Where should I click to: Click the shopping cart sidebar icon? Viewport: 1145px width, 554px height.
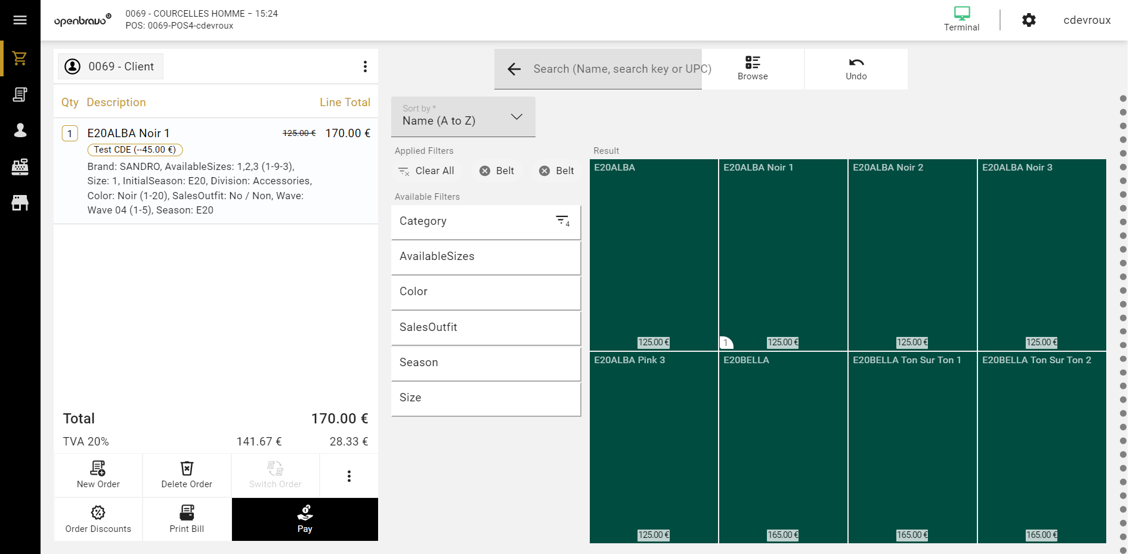pyautogui.click(x=20, y=58)
